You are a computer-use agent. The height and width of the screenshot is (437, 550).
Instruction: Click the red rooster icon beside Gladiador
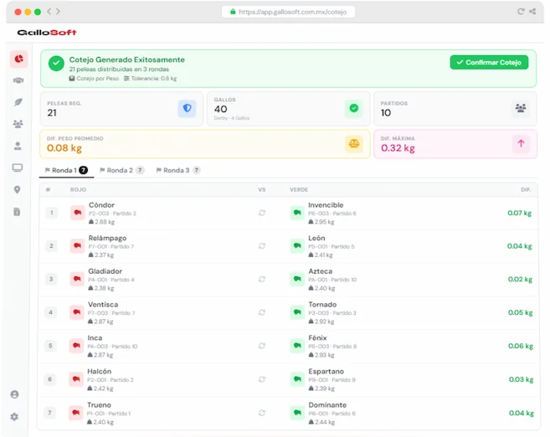pos(77,279)
